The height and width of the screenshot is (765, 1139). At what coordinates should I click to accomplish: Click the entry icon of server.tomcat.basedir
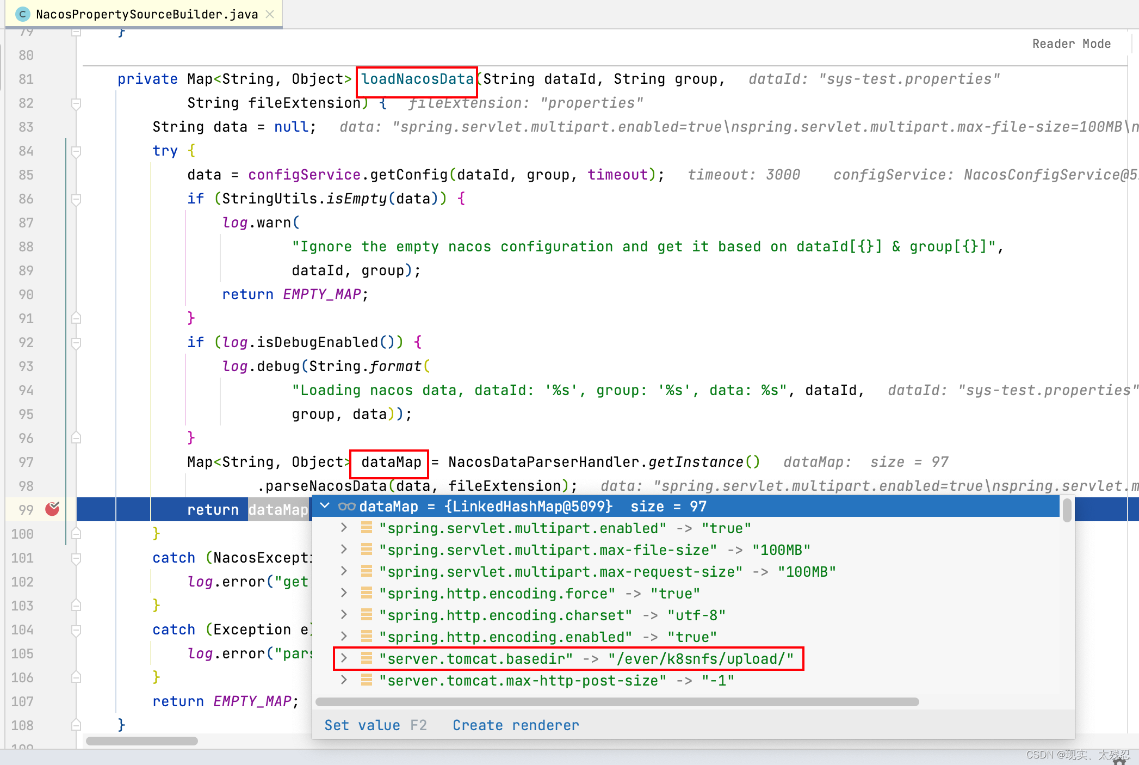point(367,658)
